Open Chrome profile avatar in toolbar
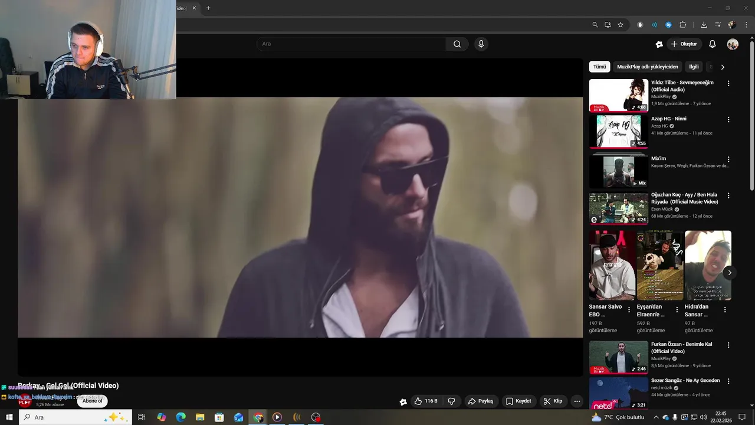 [732, 25]
